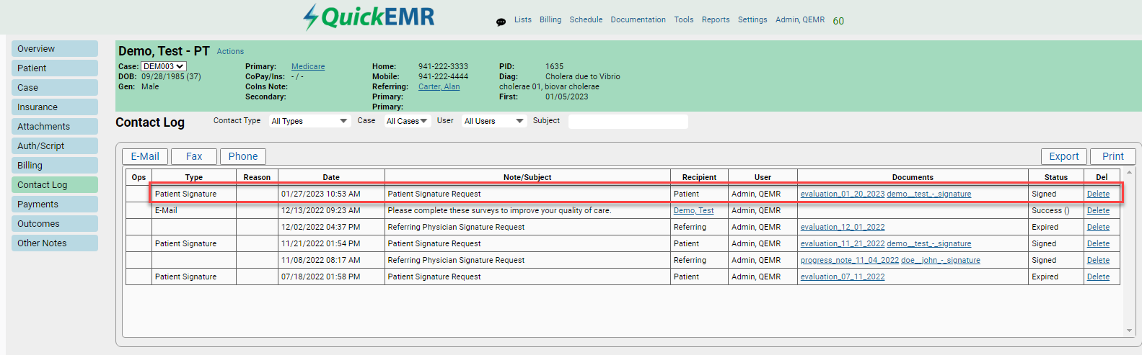Go to Overview in sidebar
Screen dimensions: 1142x355
[x=55, y=49]
